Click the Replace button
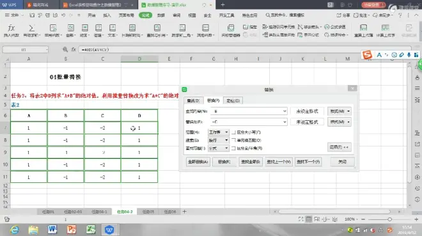 click(224, 162)
